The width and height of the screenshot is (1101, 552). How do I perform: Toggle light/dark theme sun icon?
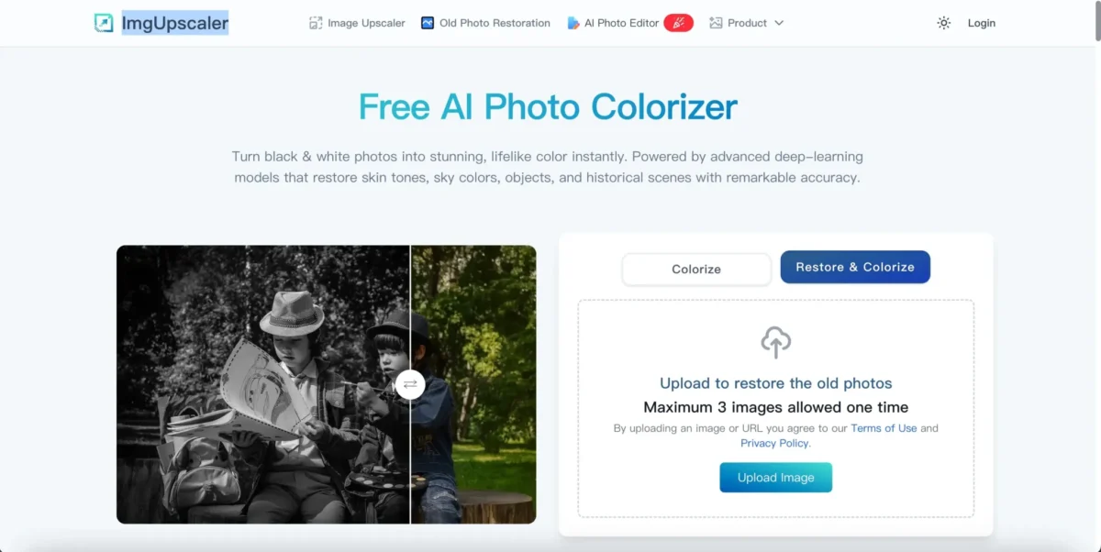click(x=943, y=23)
